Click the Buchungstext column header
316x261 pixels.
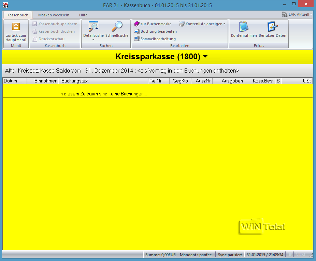103,81
